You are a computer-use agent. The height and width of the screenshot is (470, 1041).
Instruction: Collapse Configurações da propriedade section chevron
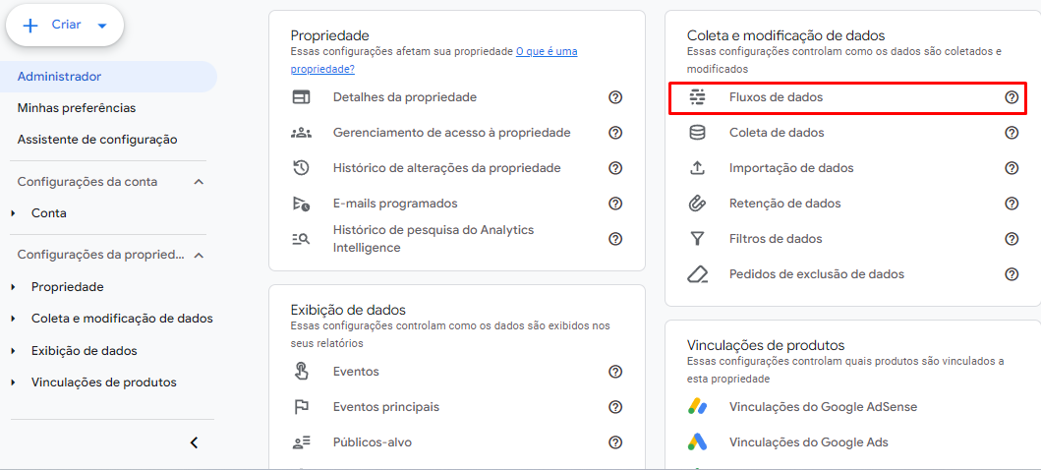pos(198,255)
